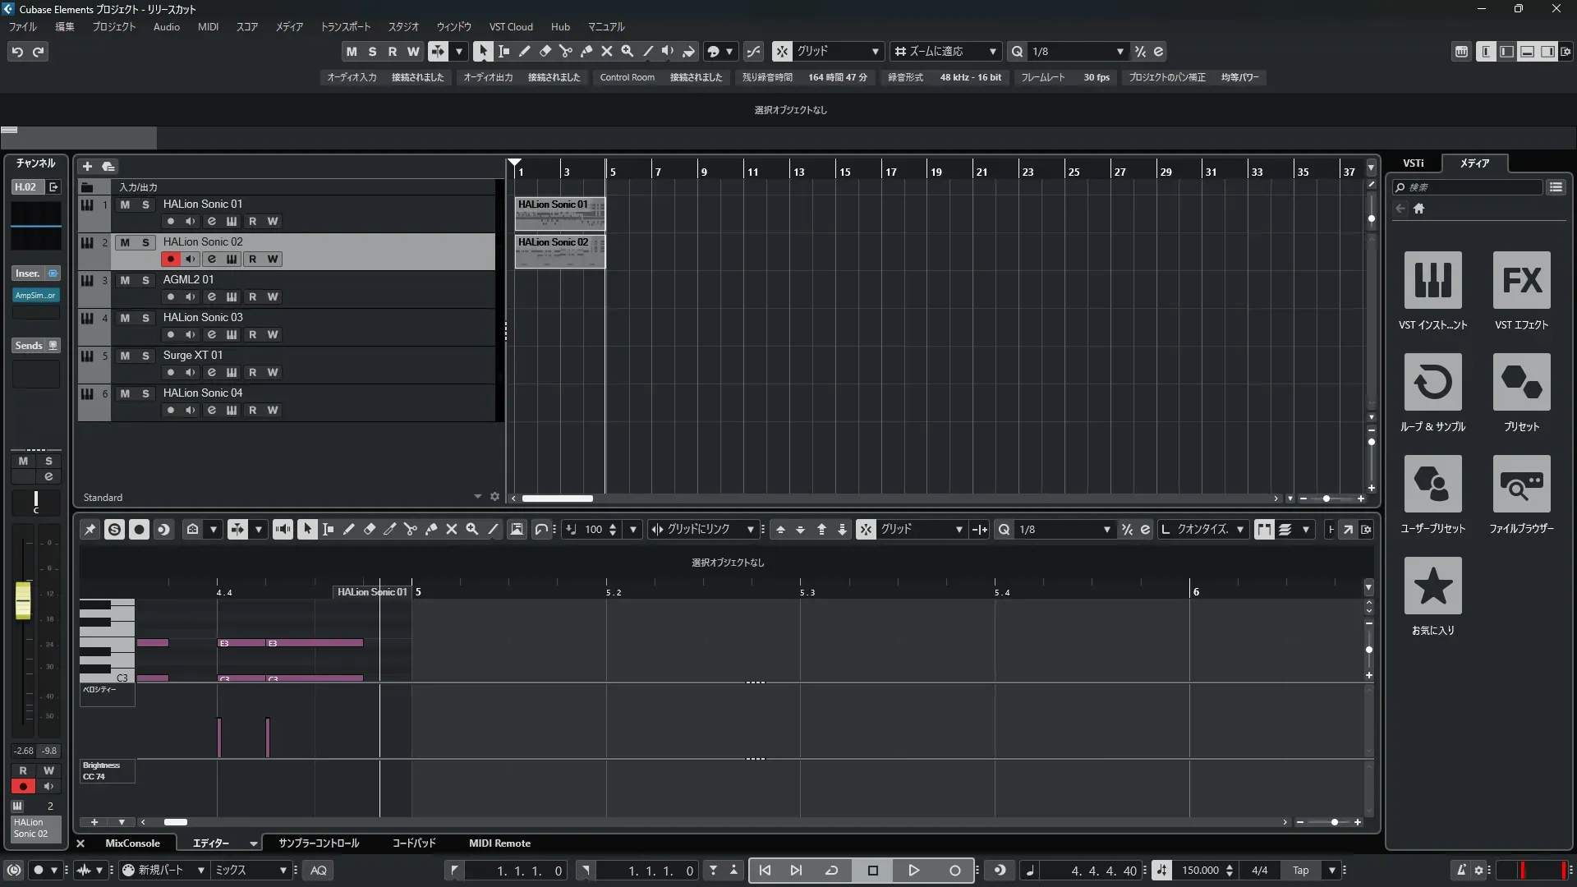Switch to the MixConsole tab
The image size is (1577, 887).
point(132,843)
